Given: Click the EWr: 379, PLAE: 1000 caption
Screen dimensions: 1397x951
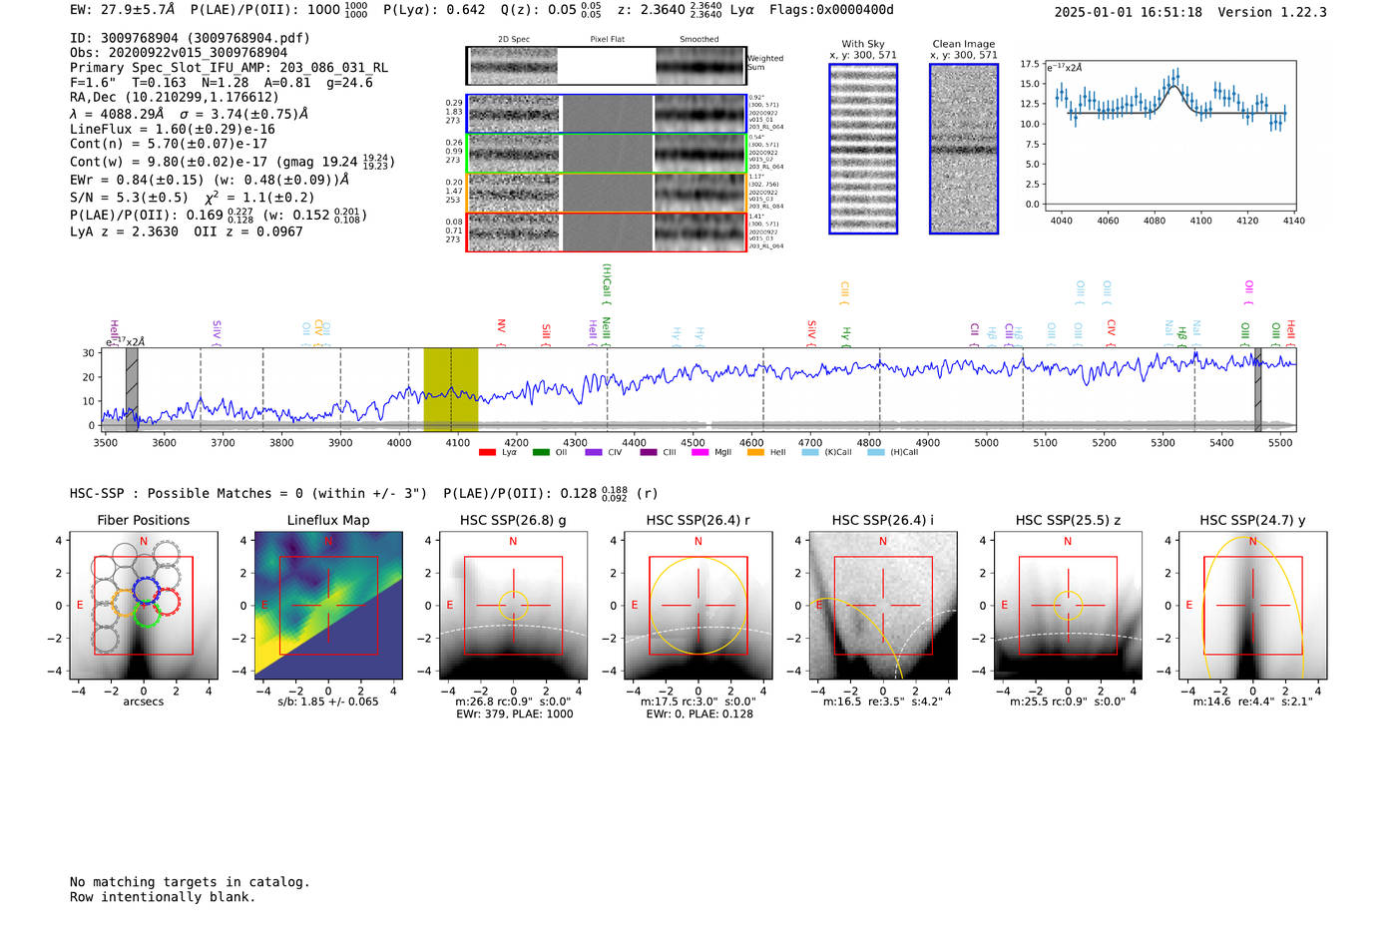Looking at the screenshot, I should tap(514, 714).
